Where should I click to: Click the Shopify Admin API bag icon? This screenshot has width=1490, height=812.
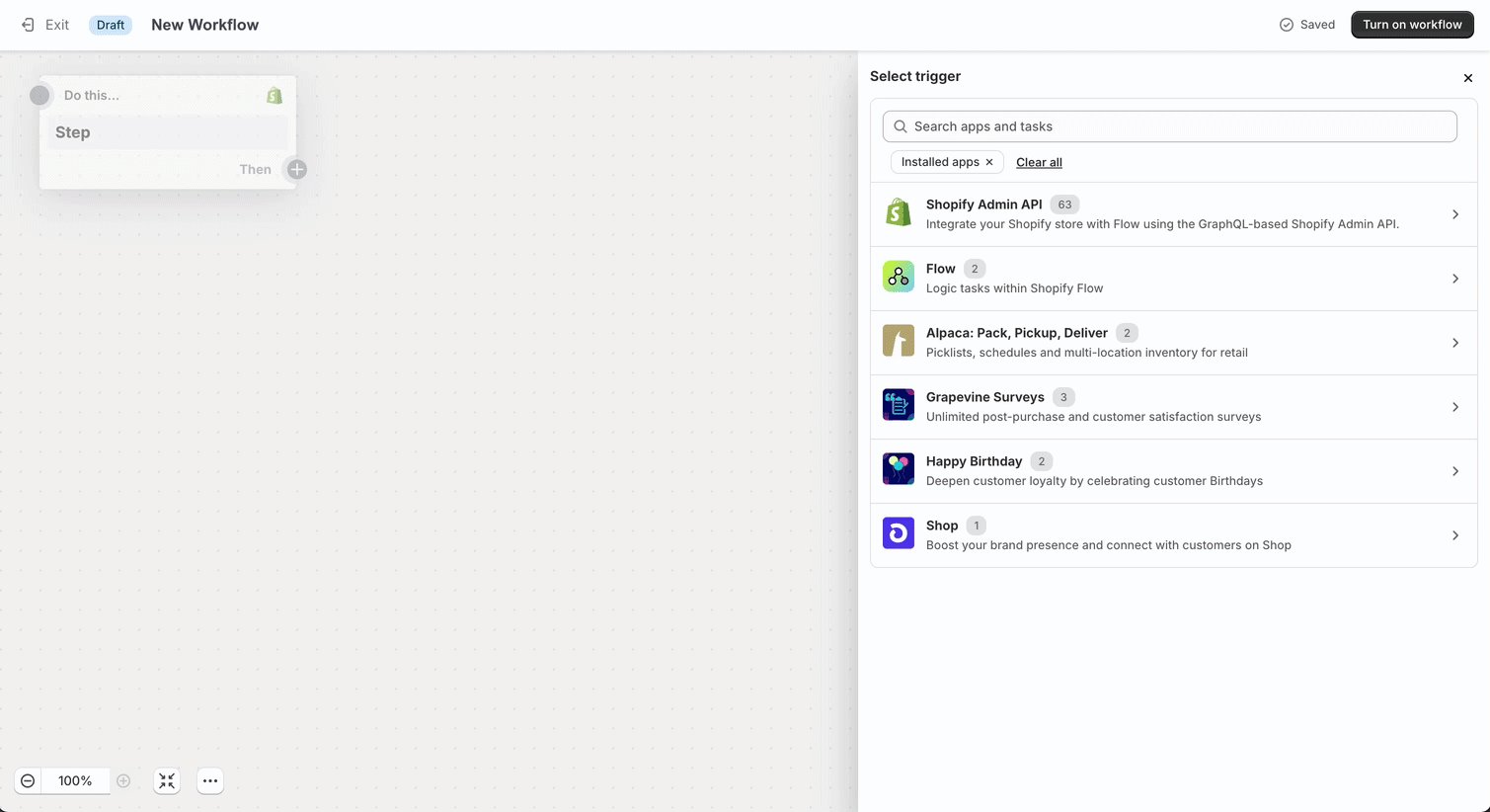click(x=899, y=212)
